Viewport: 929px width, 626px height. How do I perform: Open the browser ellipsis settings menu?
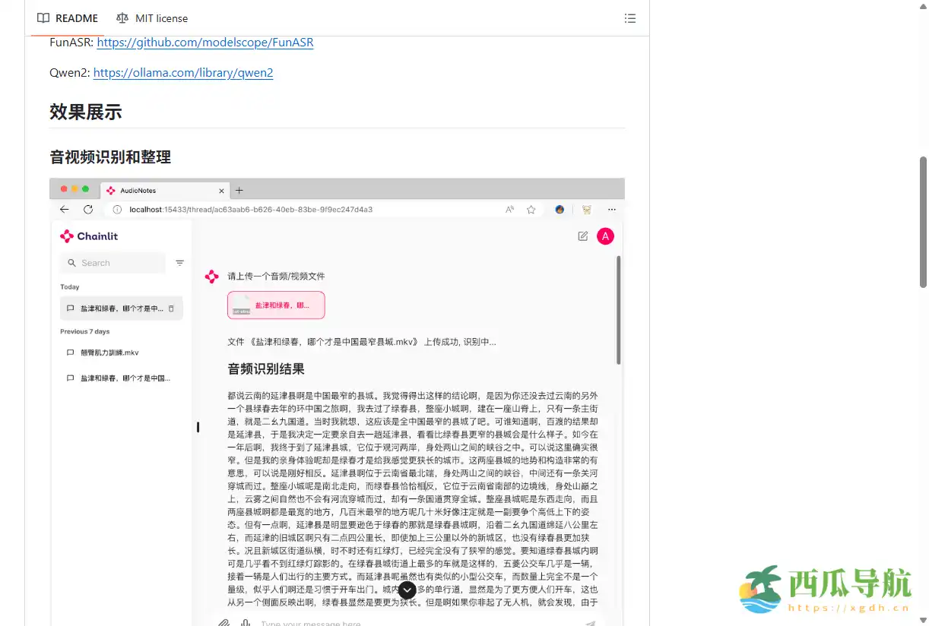[612, 209]
